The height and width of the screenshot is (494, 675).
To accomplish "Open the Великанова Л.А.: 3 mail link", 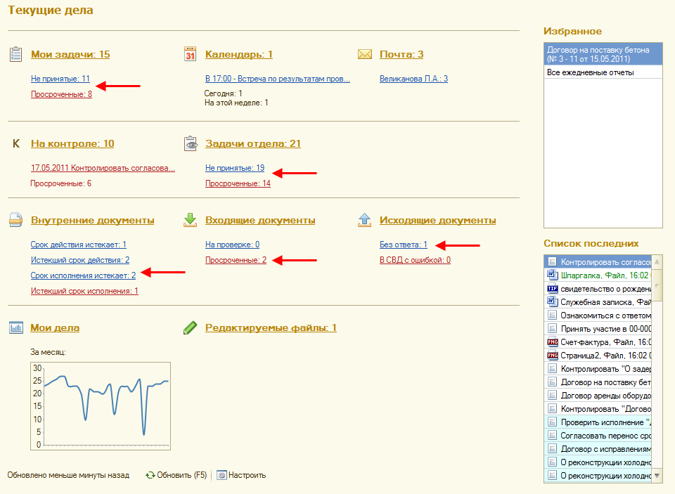I will 413,79.
